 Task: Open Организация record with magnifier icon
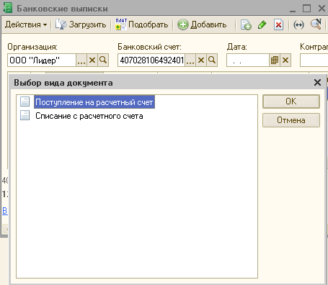click(103, 60)
